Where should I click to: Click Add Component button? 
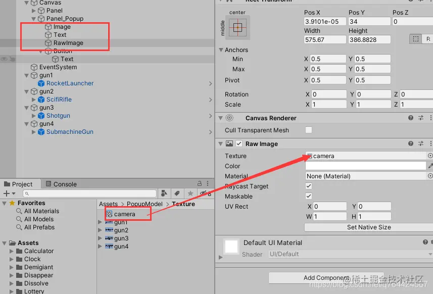[x=326, y=278]
